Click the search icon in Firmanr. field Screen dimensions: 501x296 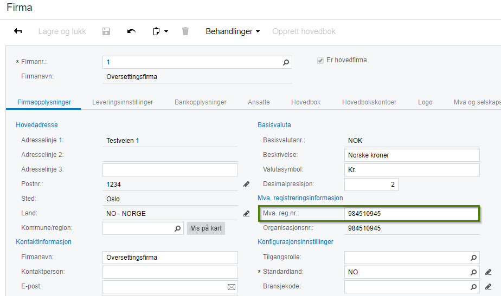pyautogui.click(x=286, y=62)
